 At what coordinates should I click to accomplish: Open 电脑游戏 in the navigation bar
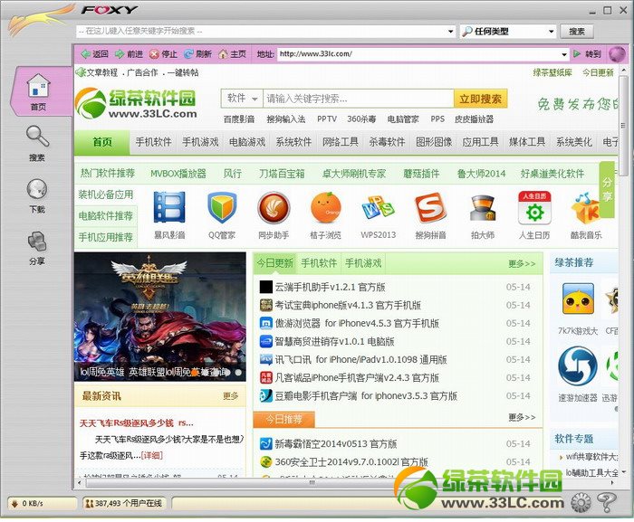247,142
